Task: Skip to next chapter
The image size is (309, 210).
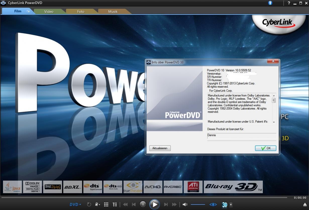Action: pyautogui.click(x=166, y=205)
